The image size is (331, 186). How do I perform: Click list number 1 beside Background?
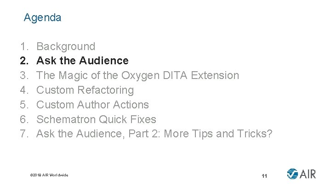click(x=23, y=46)
